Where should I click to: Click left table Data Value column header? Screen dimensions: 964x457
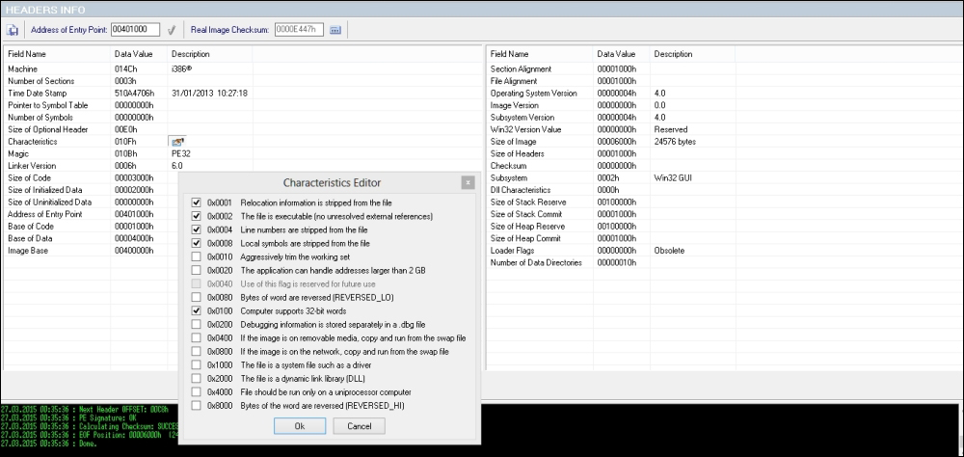click(139, 54)
